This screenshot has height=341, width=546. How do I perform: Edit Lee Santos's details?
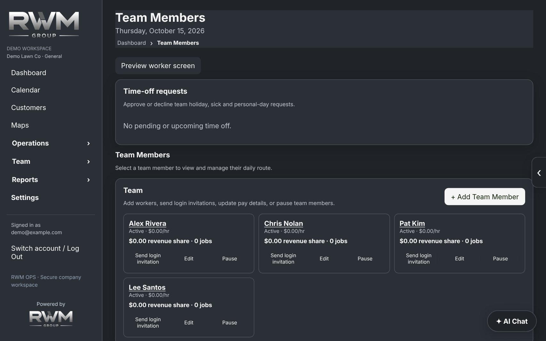[x=189, y=322]
